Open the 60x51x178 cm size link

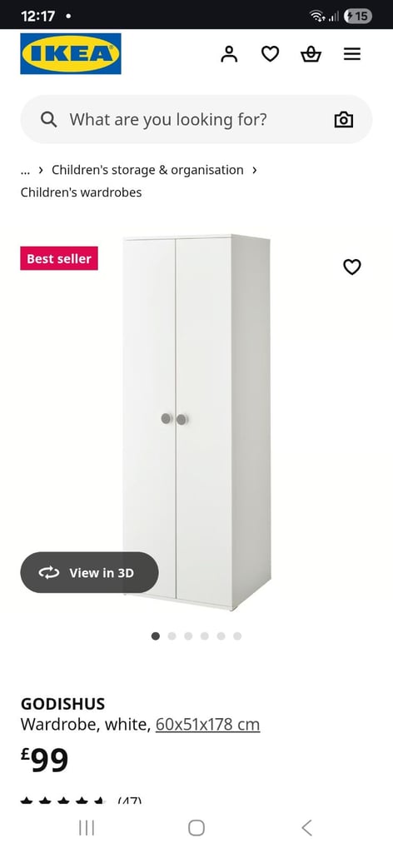point(207,725)
